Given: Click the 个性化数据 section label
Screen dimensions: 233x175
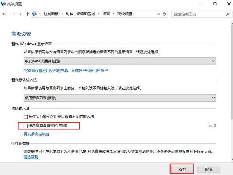Looking at the screenshot, I should click(20, 143).
